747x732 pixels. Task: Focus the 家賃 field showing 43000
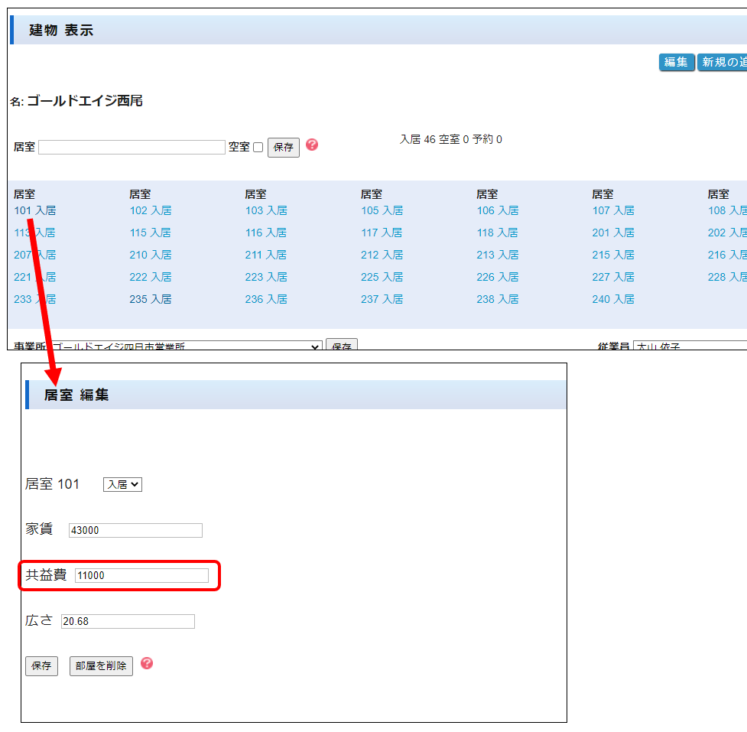pos(135,531)
